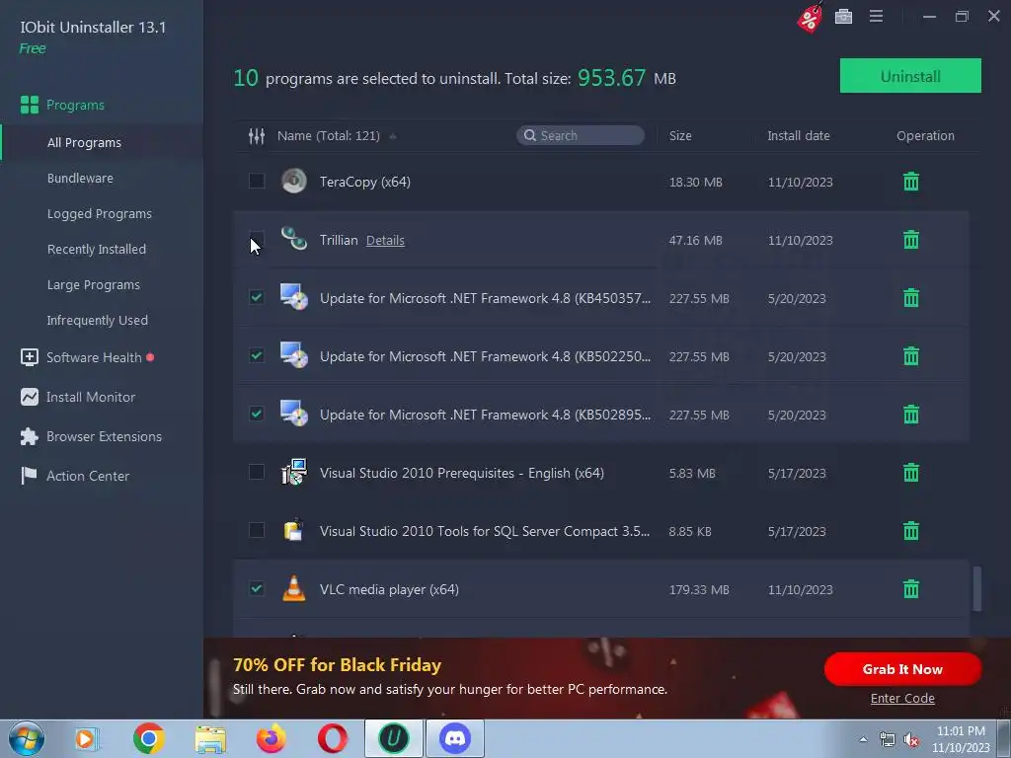Check the TeraCopy (x64) checkbox

[x=257, y=182]
